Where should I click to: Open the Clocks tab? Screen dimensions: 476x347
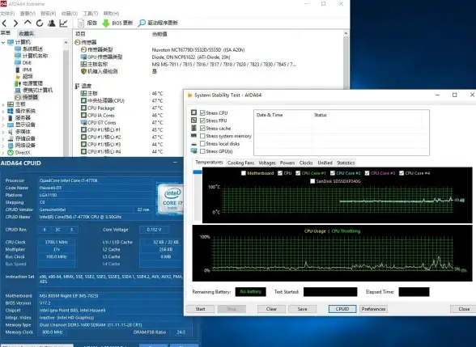pyautogui.click(x=306, y=163)
